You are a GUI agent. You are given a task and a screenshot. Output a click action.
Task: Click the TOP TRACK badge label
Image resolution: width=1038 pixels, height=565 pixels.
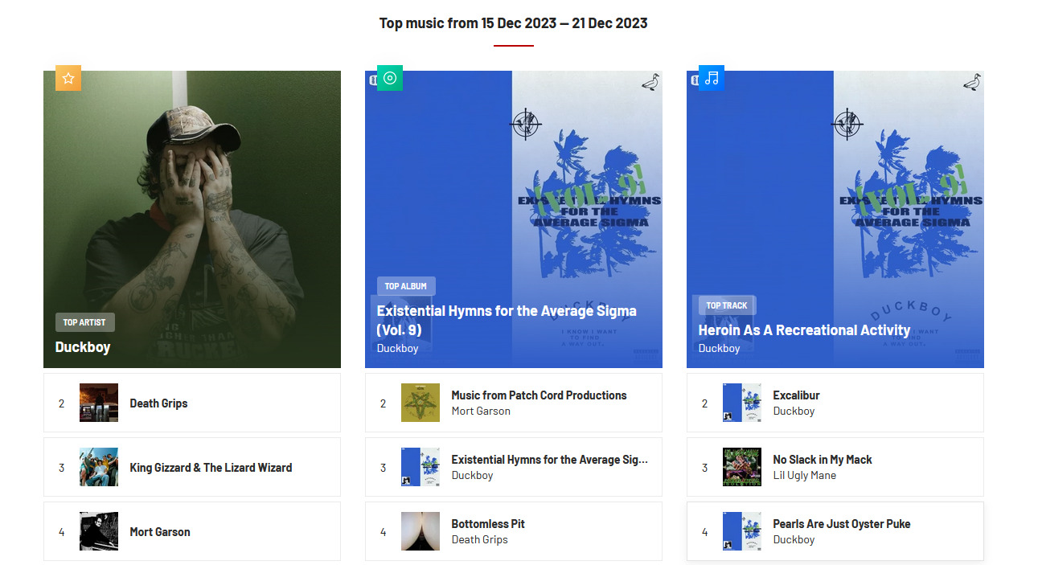click(x=727, y=305)
